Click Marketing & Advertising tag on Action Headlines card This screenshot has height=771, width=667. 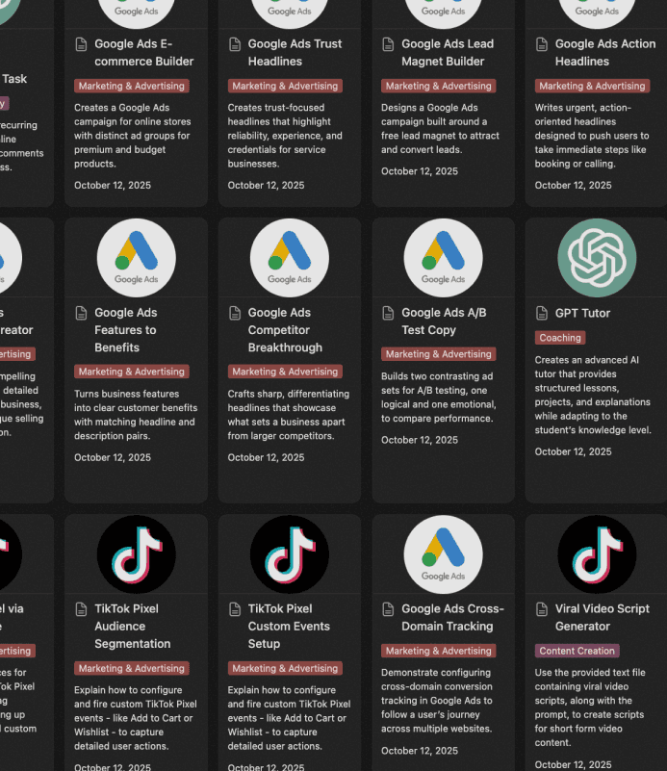pos(592,86)
